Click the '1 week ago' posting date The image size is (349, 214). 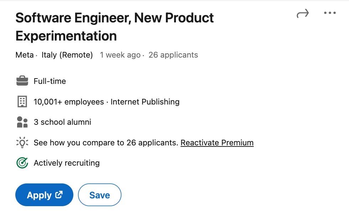point(120,55)
